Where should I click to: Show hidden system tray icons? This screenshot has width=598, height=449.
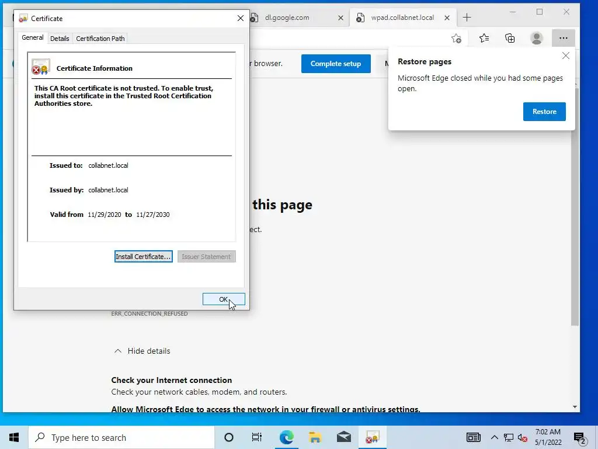[494, 437]
